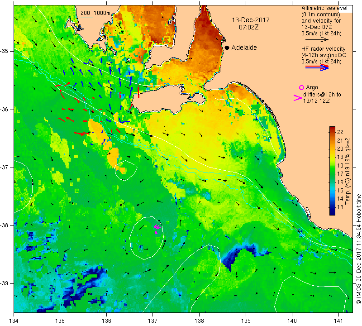Click the dark red top of temperature colorbar
Viewport: 362px width, 326px height.
click(x=332, y=129)
